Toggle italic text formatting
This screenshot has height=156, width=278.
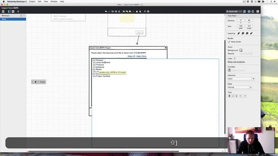pos(233,96)
